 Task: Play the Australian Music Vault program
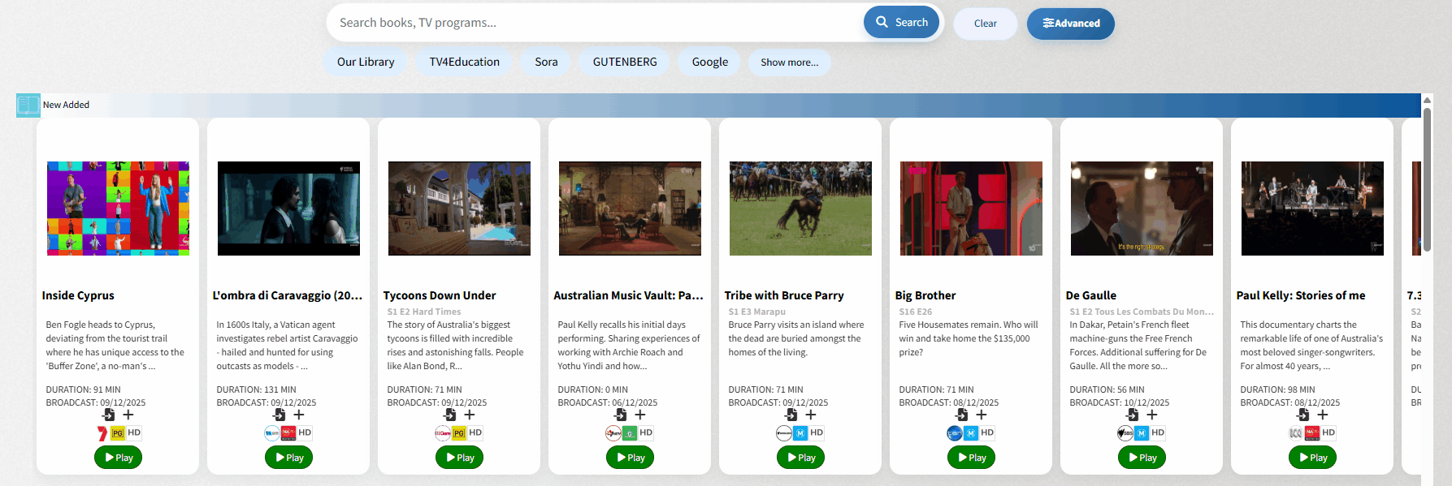[630, 458]
